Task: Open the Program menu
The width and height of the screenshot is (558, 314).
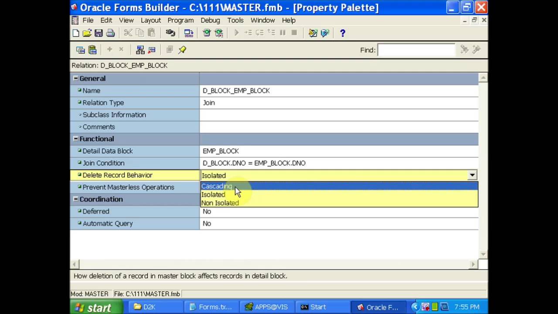Action: tap(180, 20)
